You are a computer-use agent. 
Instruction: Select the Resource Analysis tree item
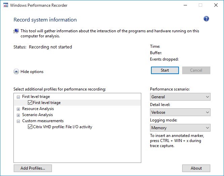click(x=38, y=109)
